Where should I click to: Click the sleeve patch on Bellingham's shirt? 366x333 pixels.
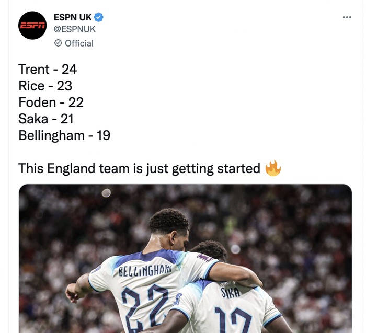coord(205,258)
